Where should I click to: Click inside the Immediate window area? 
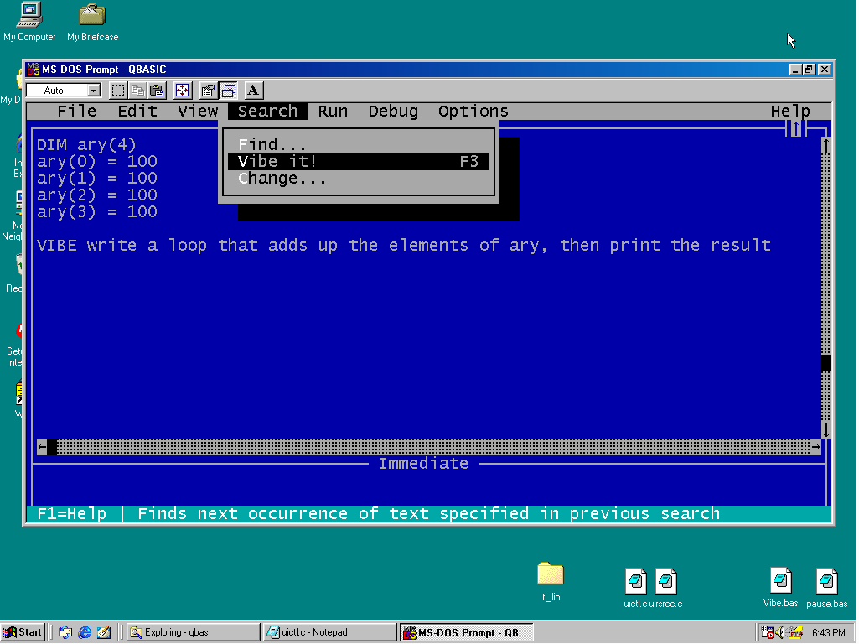pos(428,488)
